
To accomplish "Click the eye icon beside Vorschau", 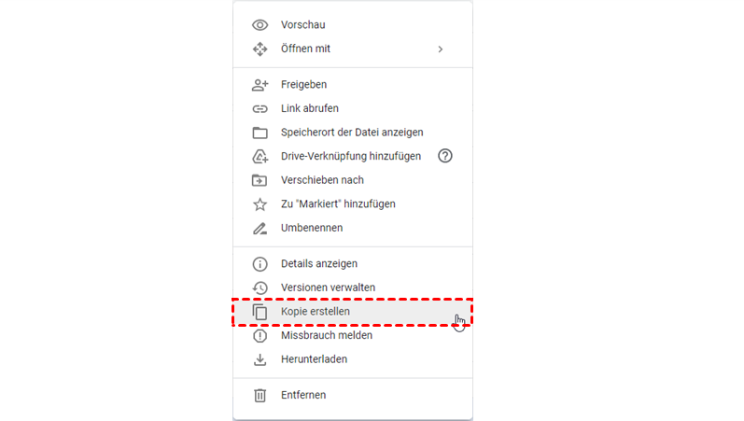I will (260, 25).
